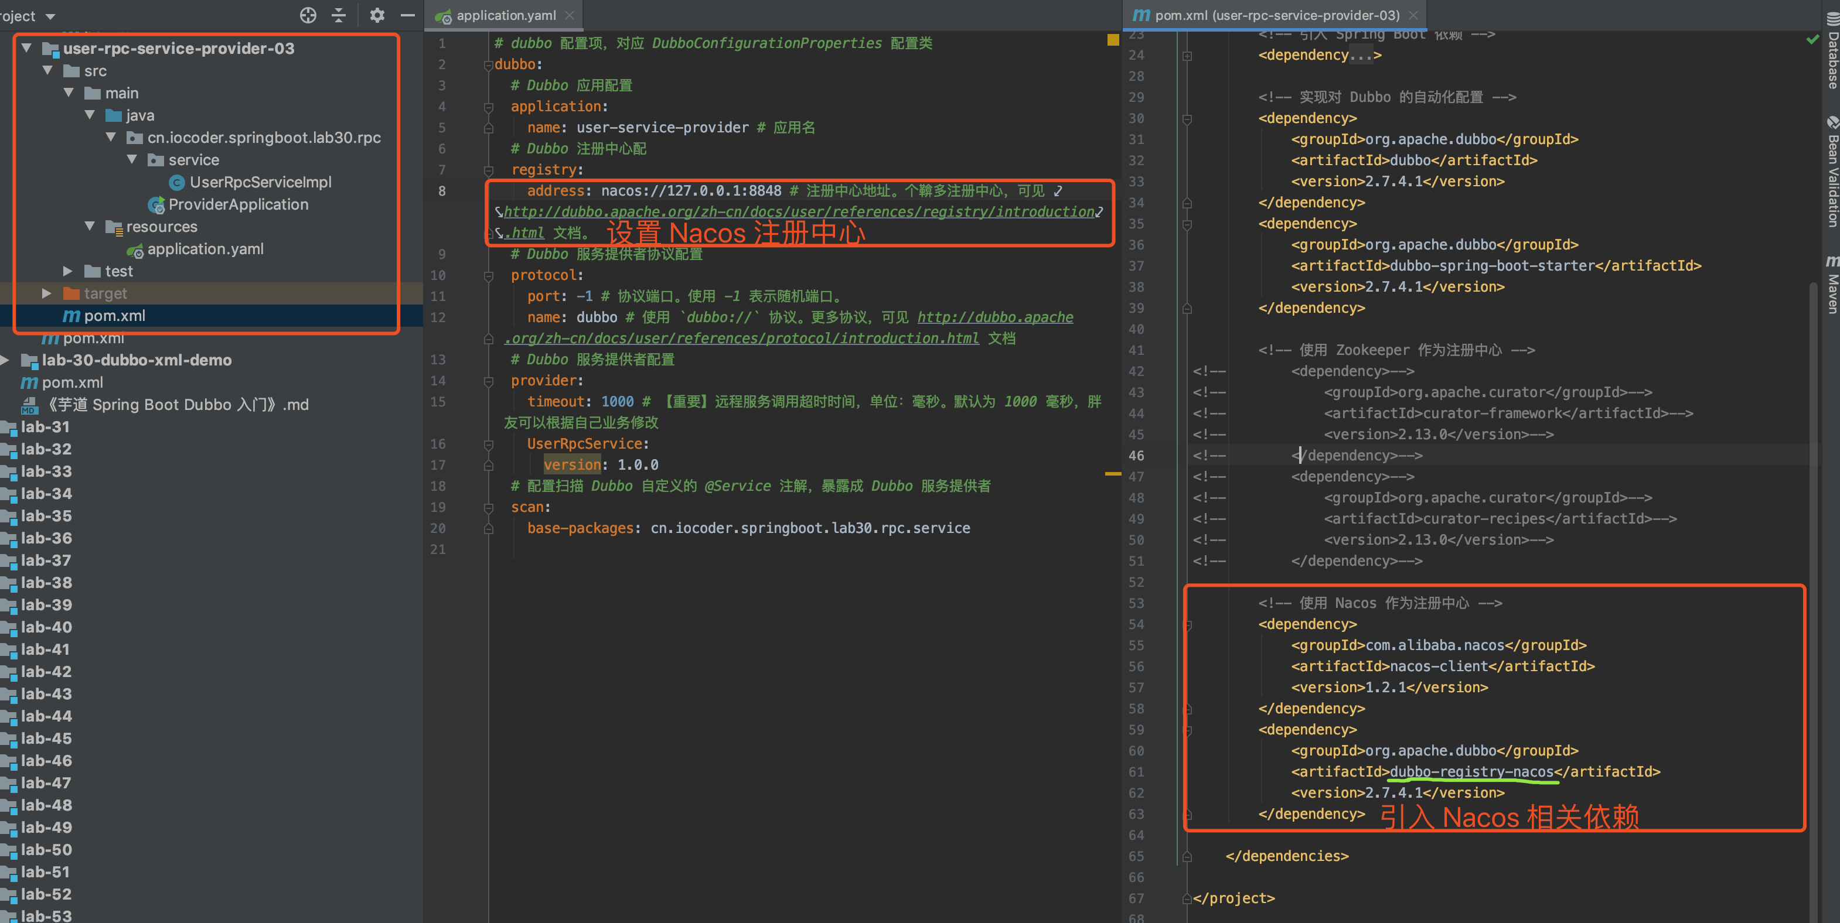
Task: Expand the target folder
Action: (x=46, y=293)
